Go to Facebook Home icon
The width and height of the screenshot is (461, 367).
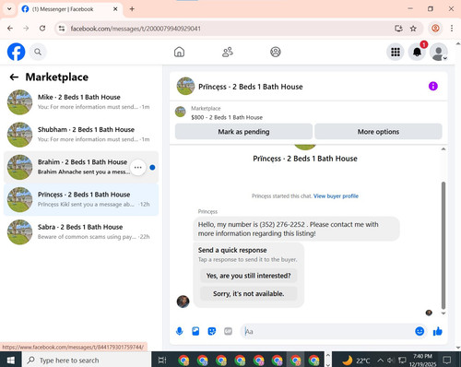179,52
